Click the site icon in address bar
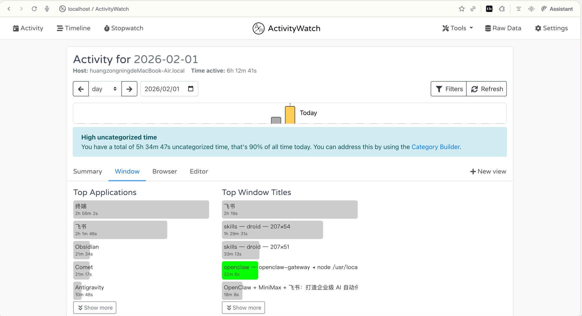Image resolution: width=582 pixels, height=316 pixels. tap(62, 9)
